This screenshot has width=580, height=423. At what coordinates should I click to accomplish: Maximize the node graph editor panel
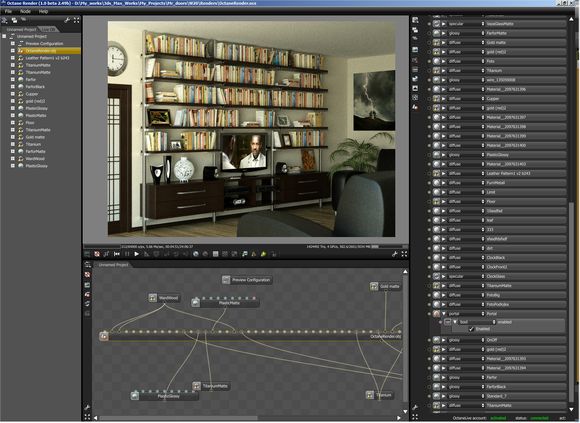coord(87,417)
